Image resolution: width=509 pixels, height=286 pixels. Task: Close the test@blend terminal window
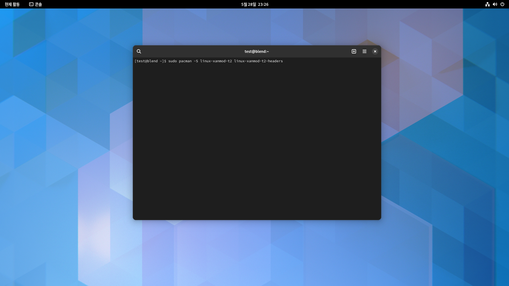point(375,51)
